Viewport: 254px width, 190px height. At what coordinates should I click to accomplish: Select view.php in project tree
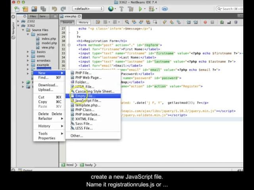pos(48,47)
